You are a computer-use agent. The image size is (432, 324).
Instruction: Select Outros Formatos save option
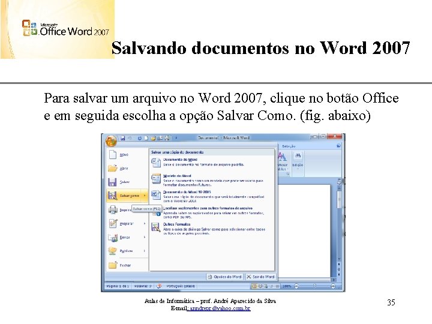coord(212,229)
